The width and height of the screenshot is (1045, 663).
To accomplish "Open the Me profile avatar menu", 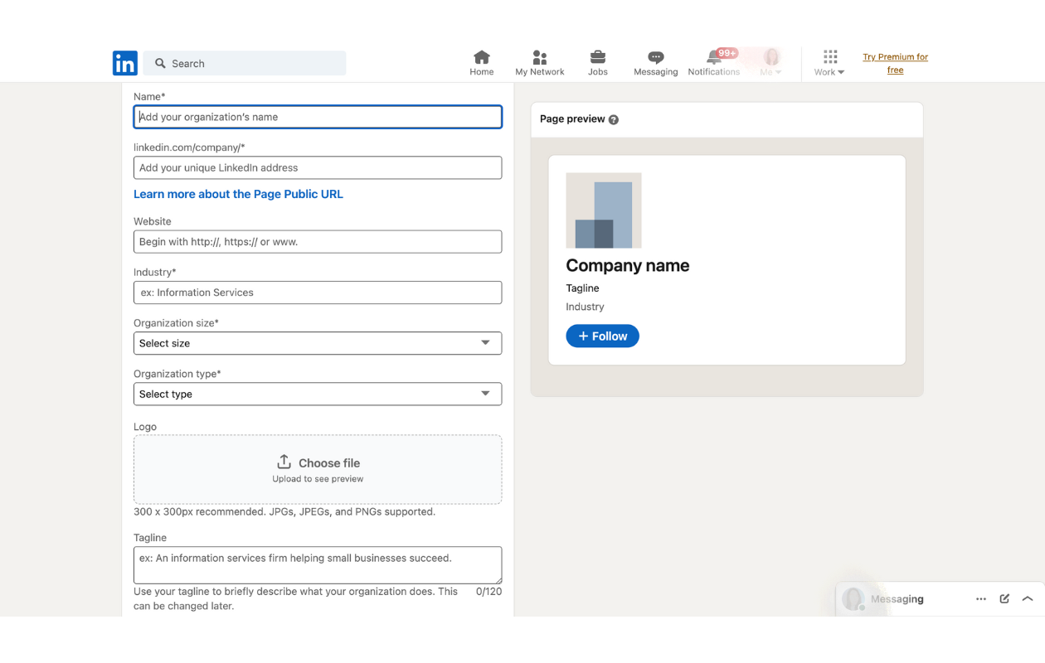I will tap(771, 63).
